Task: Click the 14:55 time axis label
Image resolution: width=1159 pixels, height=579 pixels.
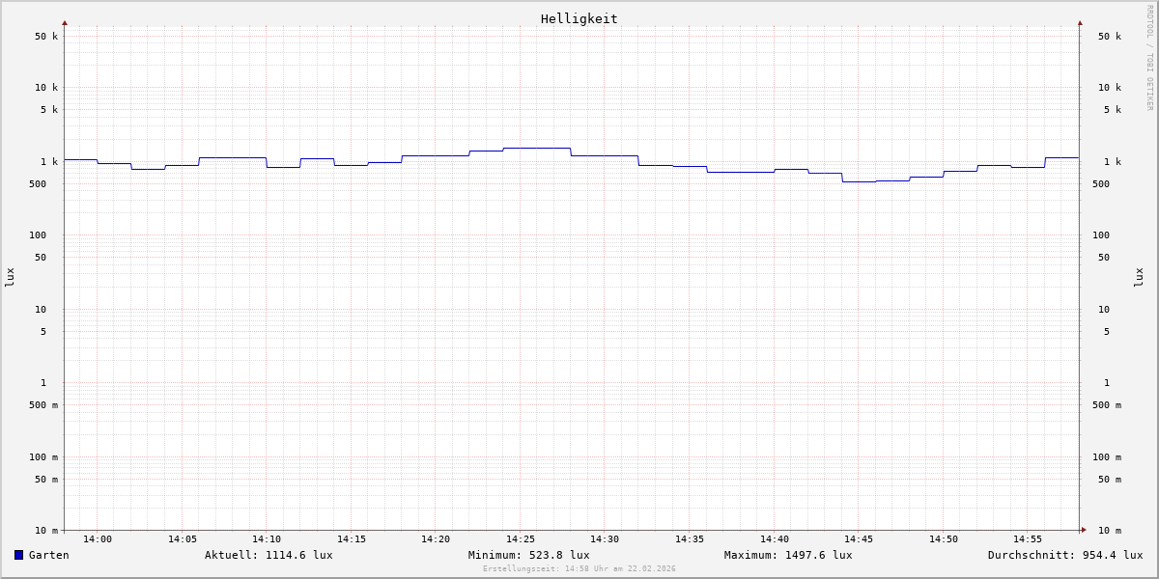Action: pos(1028,539)
